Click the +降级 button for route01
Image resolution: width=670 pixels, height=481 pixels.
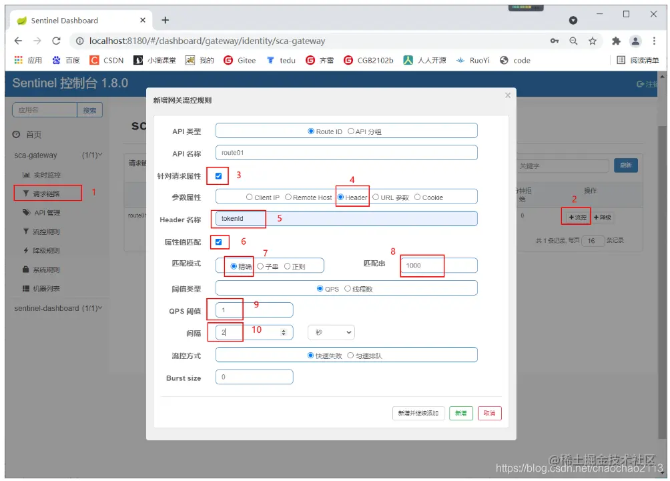click(x=603, y=217)
